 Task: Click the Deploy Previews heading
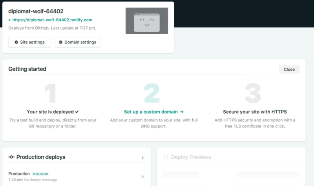tap(191, 157)
